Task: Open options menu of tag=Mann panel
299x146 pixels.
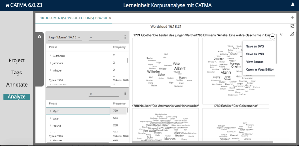Action: tap(125, 37)
